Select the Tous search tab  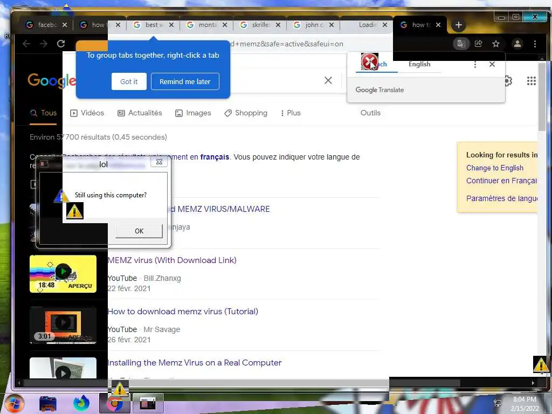(43, 113)
